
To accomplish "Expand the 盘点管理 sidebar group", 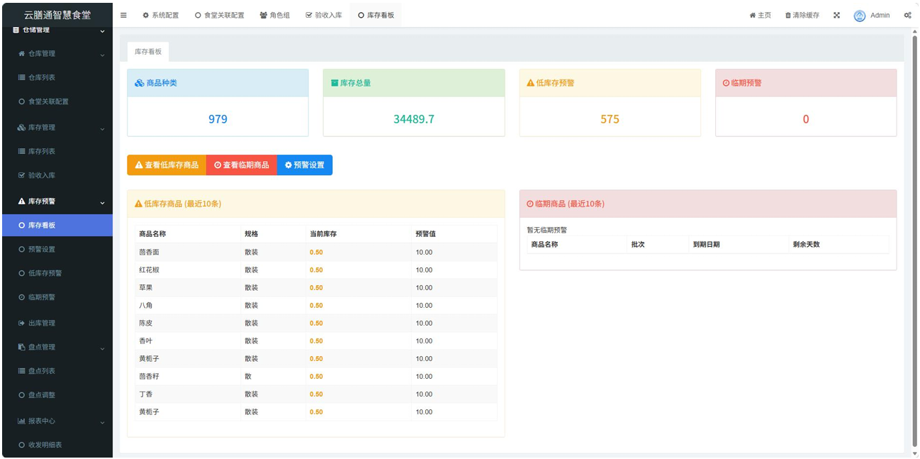I will [x=102, y=348].
